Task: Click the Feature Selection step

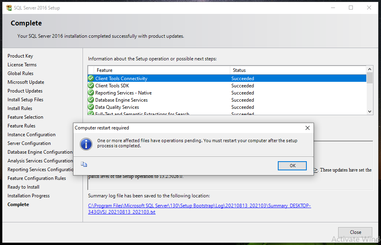Action: pyautogui.click(x=25, y=117)
